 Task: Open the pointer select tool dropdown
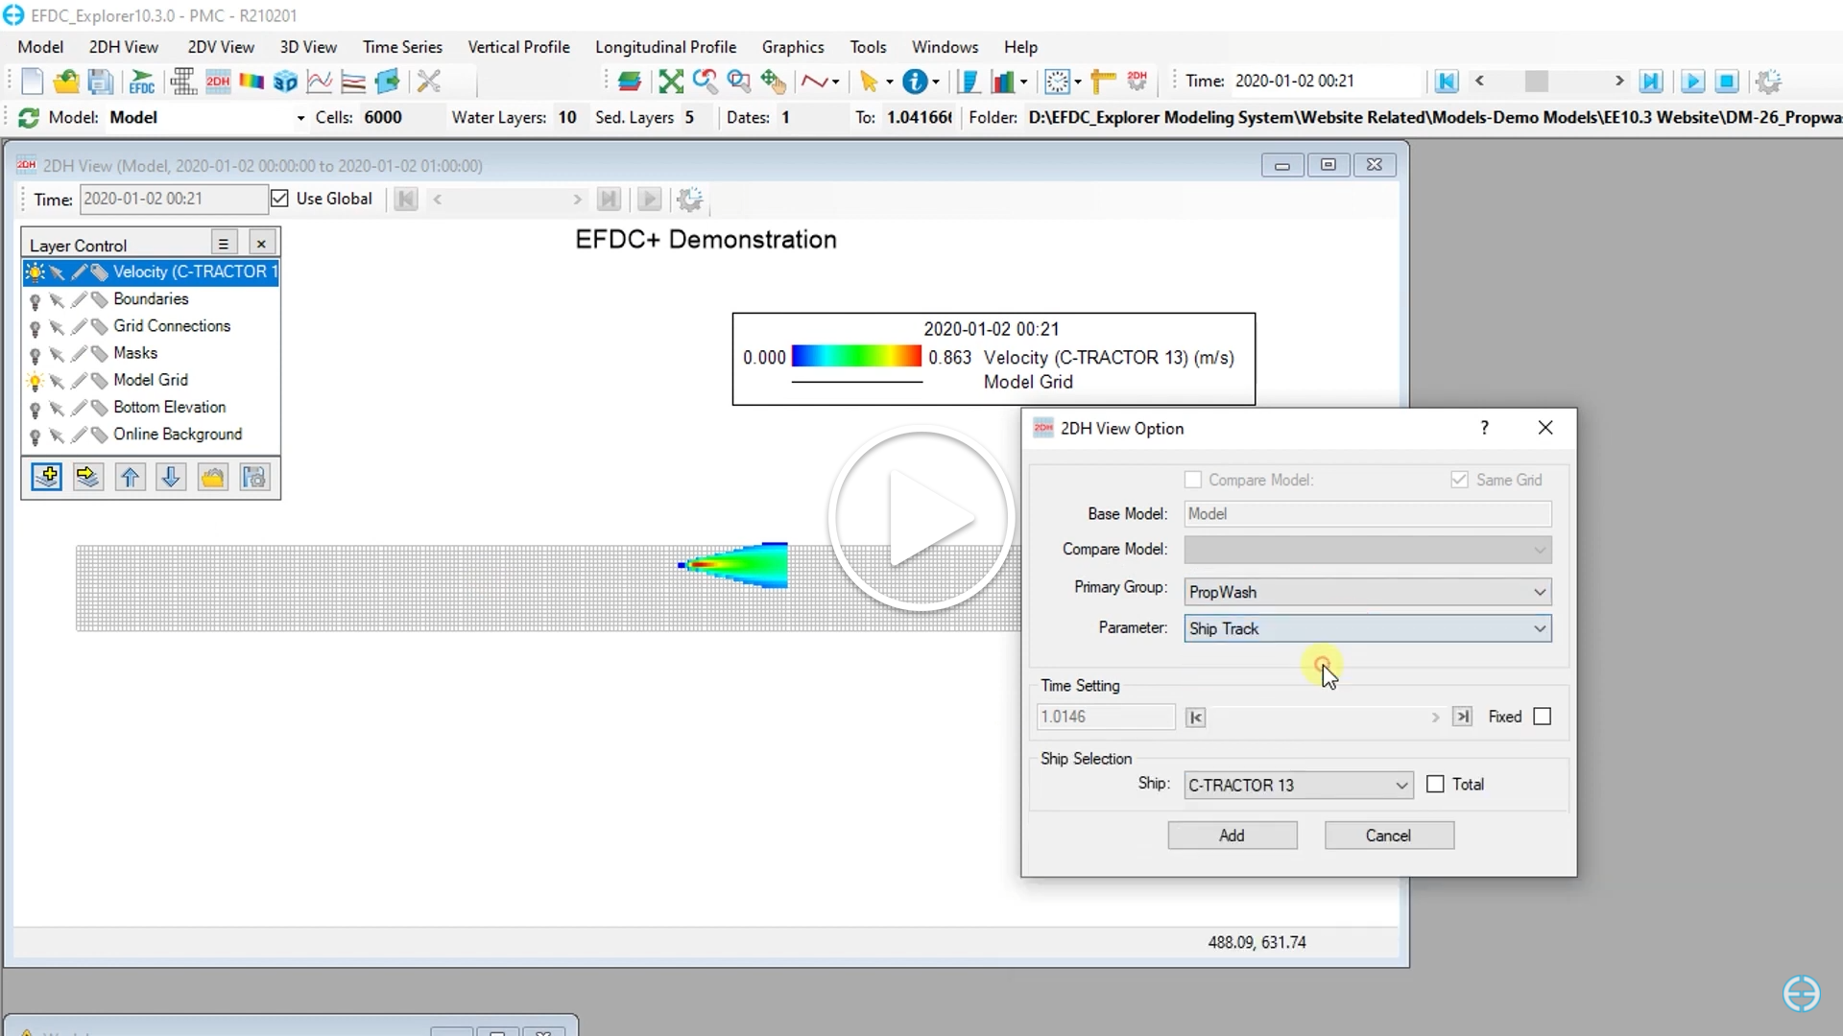[890, 82]
